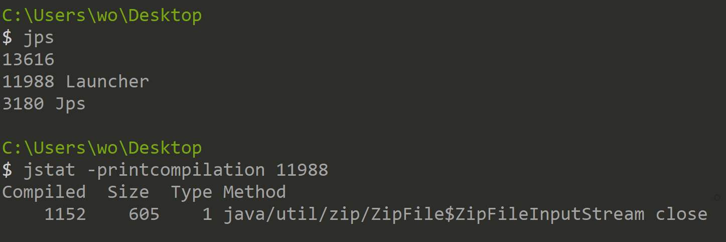Click the jps command text
This screenshot has width=726, height=242.
(x=39, y=38)
